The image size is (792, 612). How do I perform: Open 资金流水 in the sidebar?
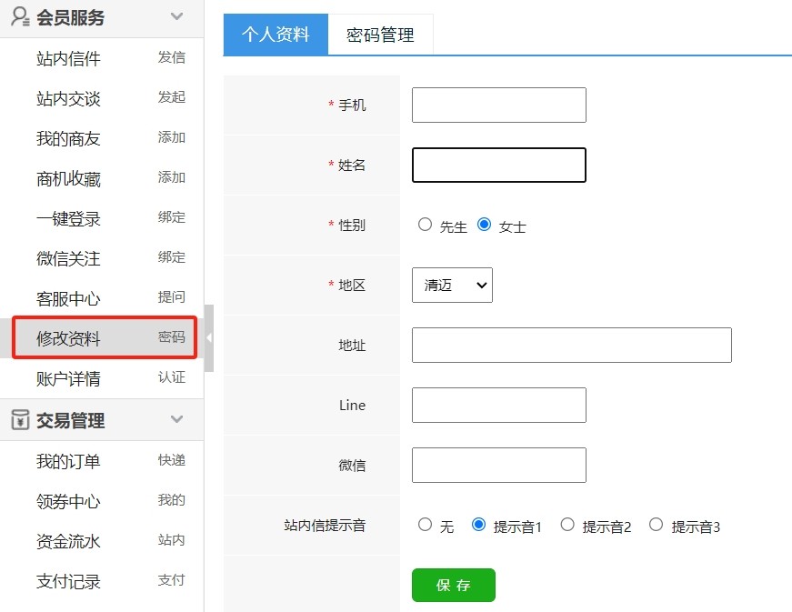pyautogui.click(x=68, y=541)
